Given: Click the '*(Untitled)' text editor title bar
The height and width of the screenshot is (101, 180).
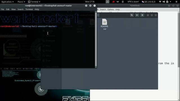Looking at the screenshot, I should click(x=135, y=6).
